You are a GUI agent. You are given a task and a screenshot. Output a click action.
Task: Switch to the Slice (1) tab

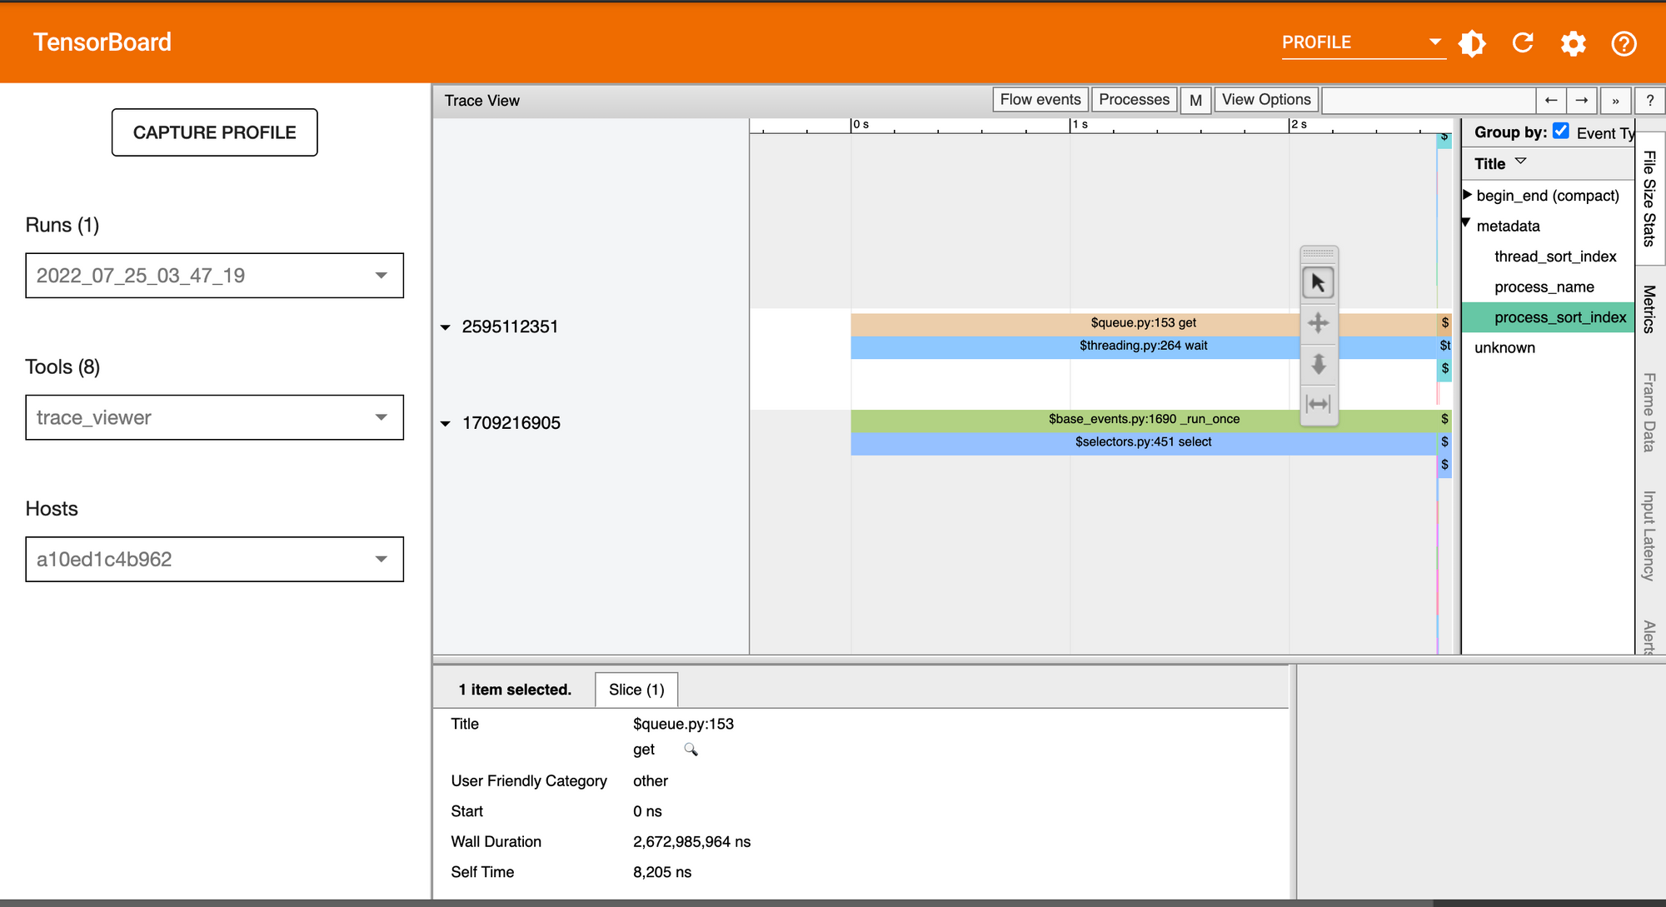636,690
